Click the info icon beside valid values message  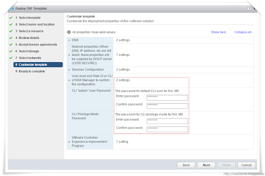click(69, 32)
